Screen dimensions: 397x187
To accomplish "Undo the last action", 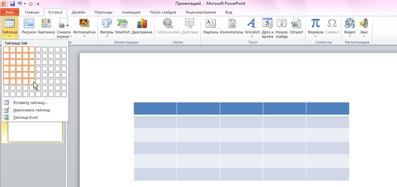I will 20,4.
